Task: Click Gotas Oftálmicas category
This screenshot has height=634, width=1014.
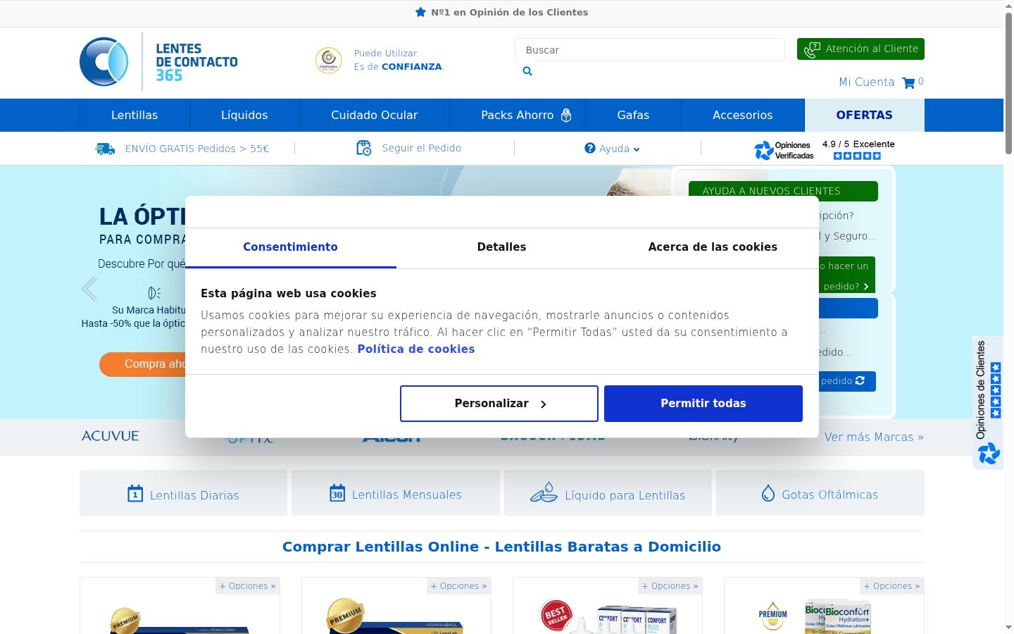Action: [x=820, y=493]
